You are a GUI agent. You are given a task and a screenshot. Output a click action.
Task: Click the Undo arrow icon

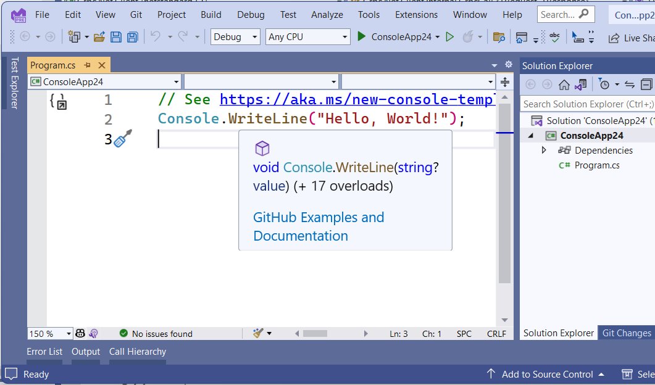[156, 36]
